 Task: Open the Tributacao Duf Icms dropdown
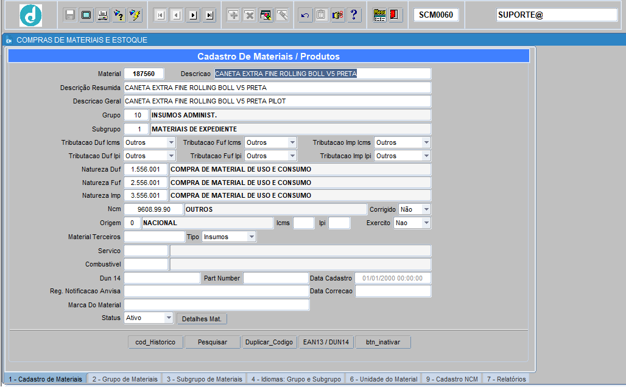coord(171,142)
